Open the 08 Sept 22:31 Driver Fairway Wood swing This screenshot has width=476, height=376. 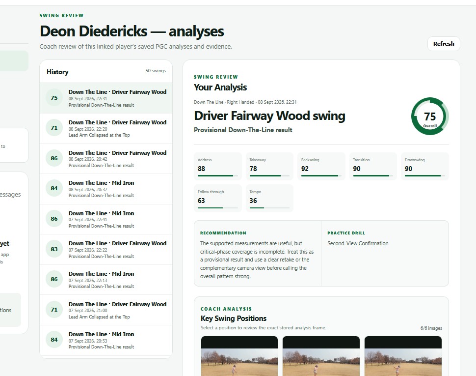106,98
